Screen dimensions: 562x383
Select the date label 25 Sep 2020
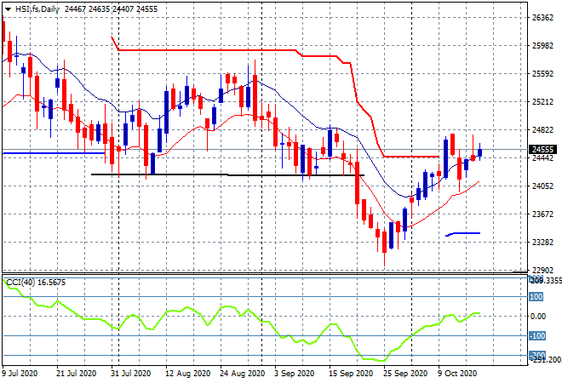[x=405, y=374]
